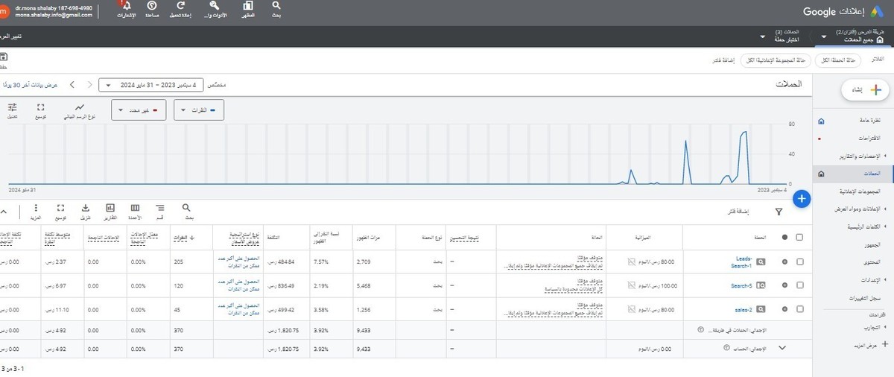Click the help question mark icon
This screenshot has height=377, width=894.
pyautogui.click(x=152, y=6)
